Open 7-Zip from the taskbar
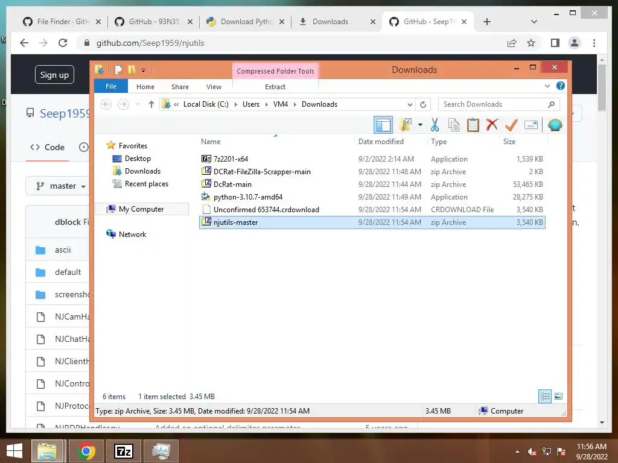618x463 pixels. 123,451
